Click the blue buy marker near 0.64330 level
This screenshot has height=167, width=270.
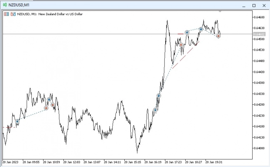[x=159, y=96]
